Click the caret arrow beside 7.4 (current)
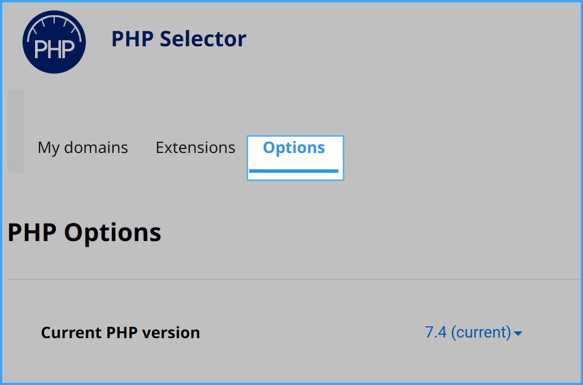This screenshot has width=583, height=385. (518, 334)
